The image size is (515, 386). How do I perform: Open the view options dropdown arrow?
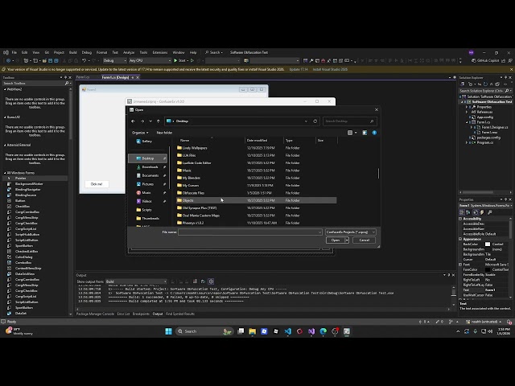(x=356, y=133)
